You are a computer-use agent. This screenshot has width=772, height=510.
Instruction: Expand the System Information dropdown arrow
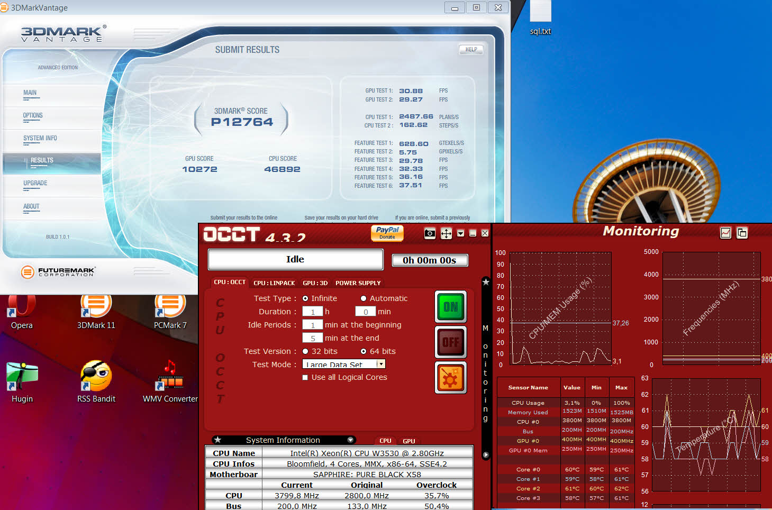tap(350, 440)
